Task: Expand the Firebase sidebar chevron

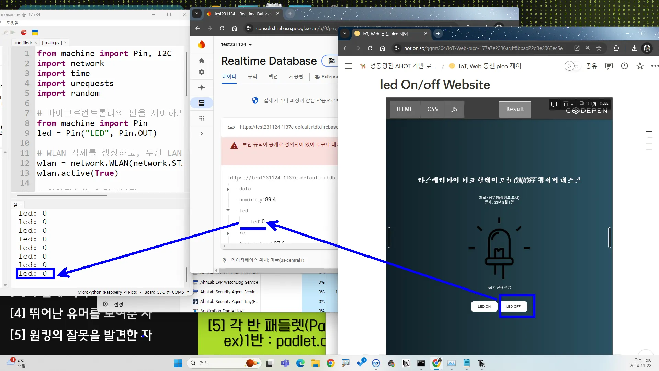Action: click(202, 134)
